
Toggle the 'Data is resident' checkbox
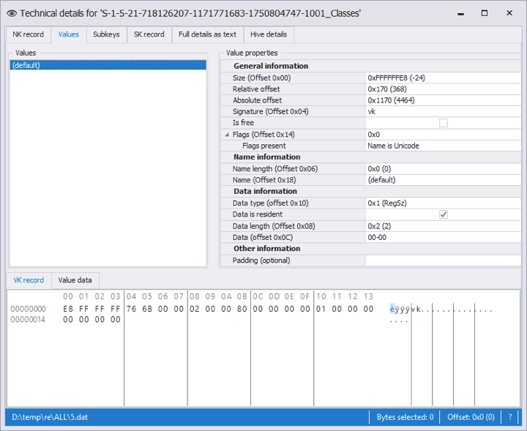tap(443, 214)
